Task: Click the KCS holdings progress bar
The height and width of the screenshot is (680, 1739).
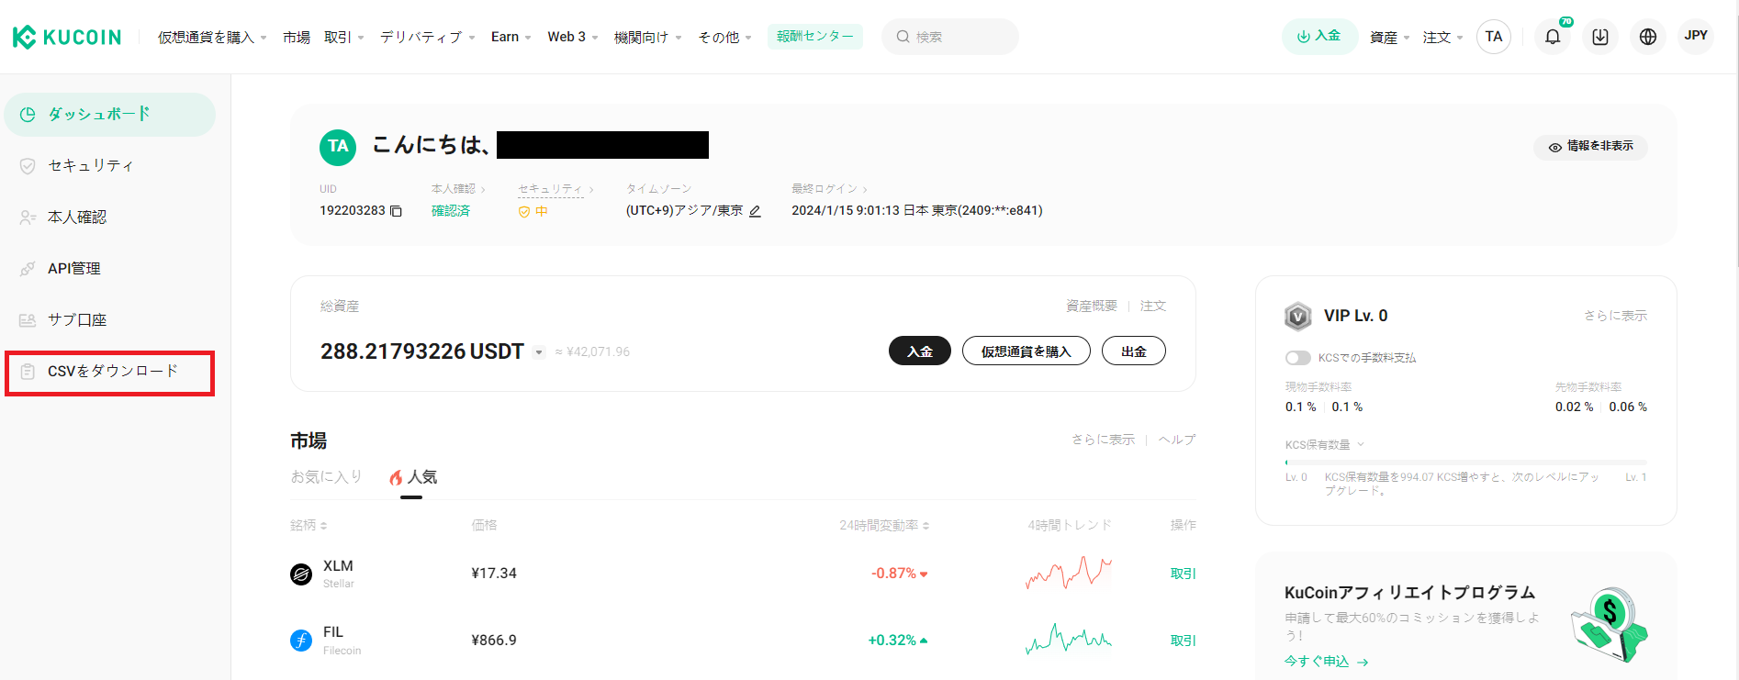Action: coord(1466,463)
